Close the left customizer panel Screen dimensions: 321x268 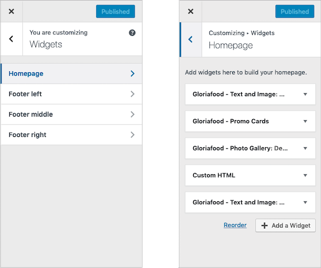point(11,11)
